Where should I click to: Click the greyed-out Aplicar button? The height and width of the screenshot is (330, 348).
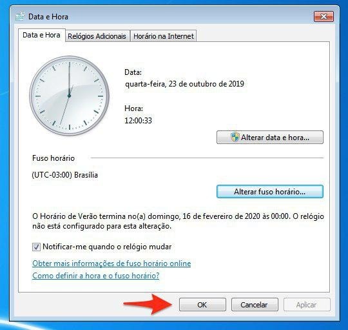(x=307, y=305)
